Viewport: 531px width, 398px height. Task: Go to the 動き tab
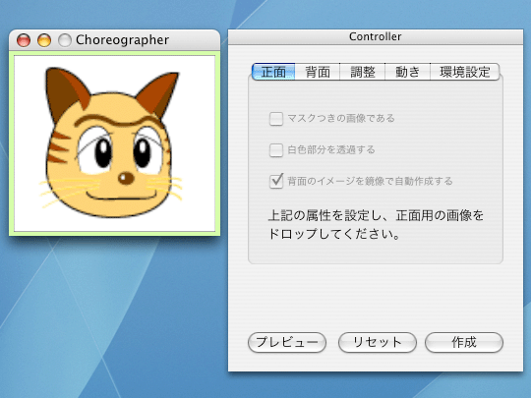click(407, 72)
